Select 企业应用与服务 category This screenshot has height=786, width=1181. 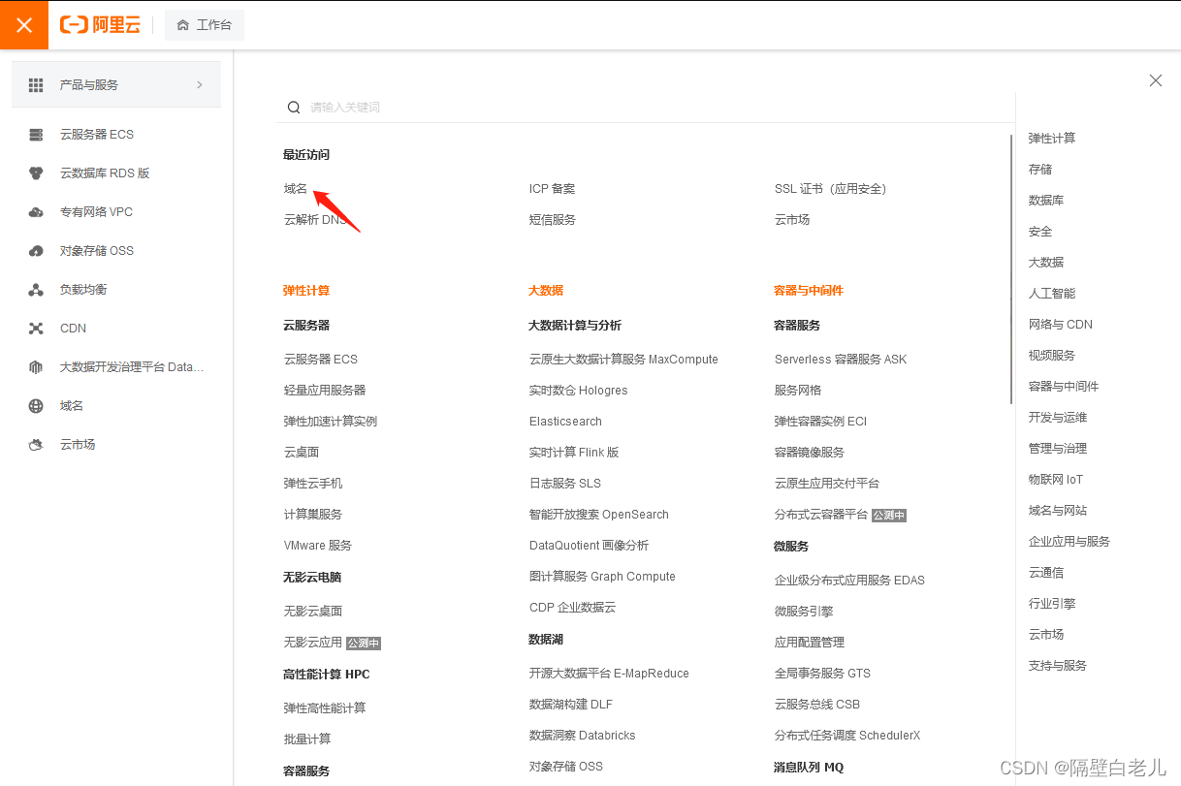point(1069,542)
